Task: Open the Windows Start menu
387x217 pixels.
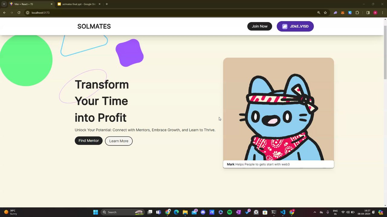Action: pos(96,212)
